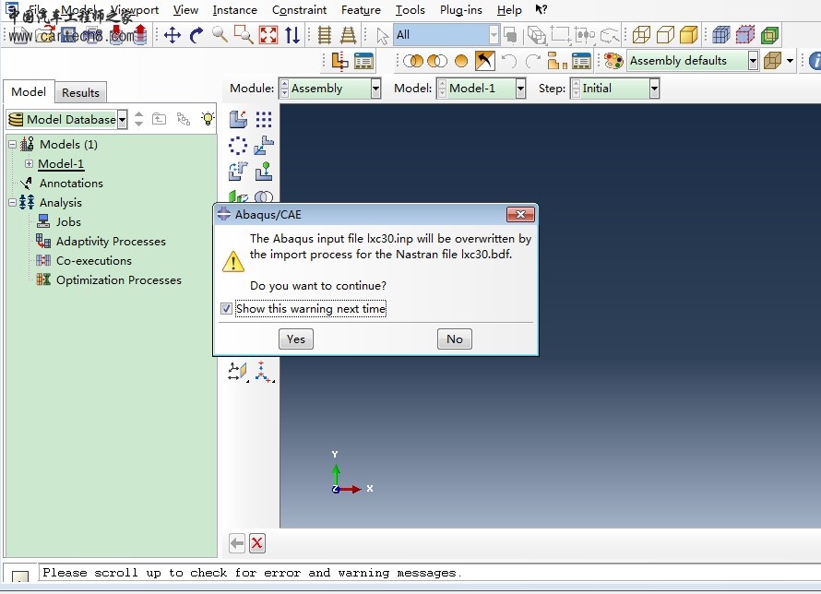
Task: Select the Rotate View tool
Action: point(196,35)
